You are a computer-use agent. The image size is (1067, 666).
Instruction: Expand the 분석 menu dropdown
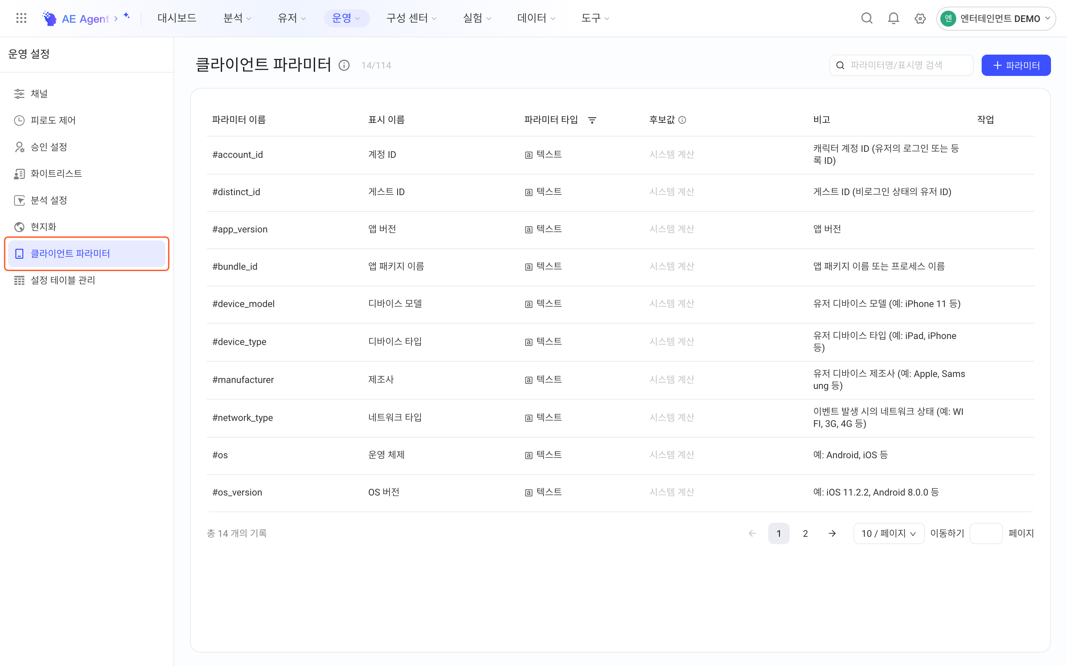point(237,18)
